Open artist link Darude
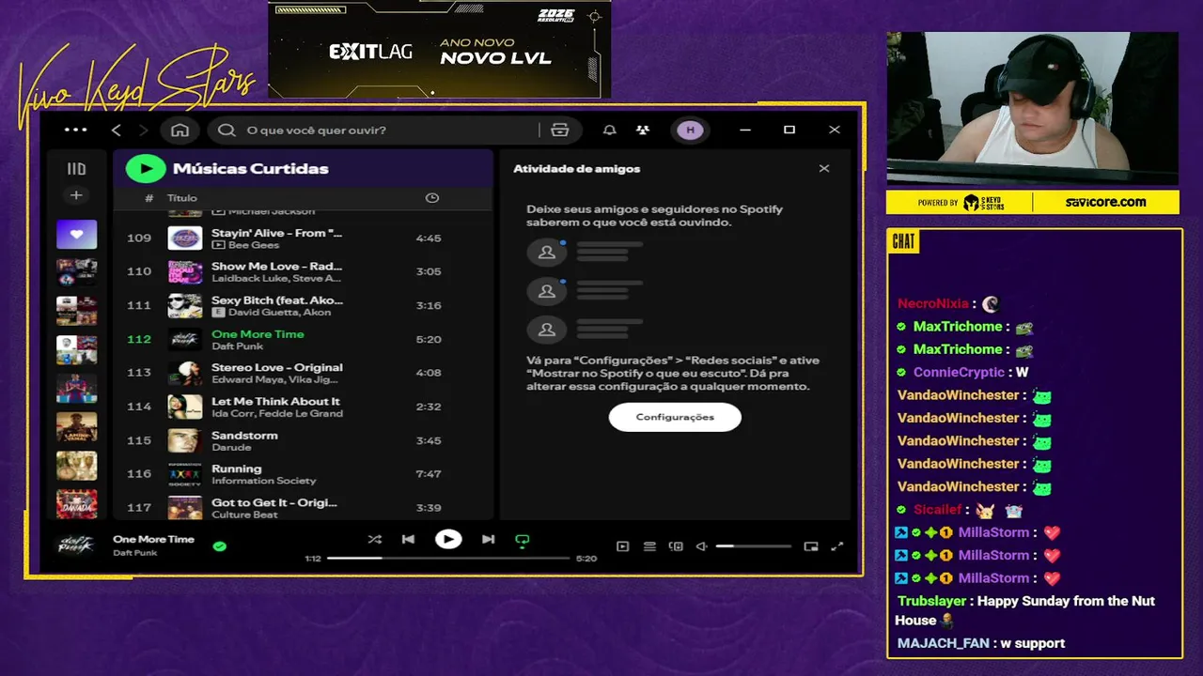Image resolution: width=1203 pixels, height=676 pixels. (231, 448)
